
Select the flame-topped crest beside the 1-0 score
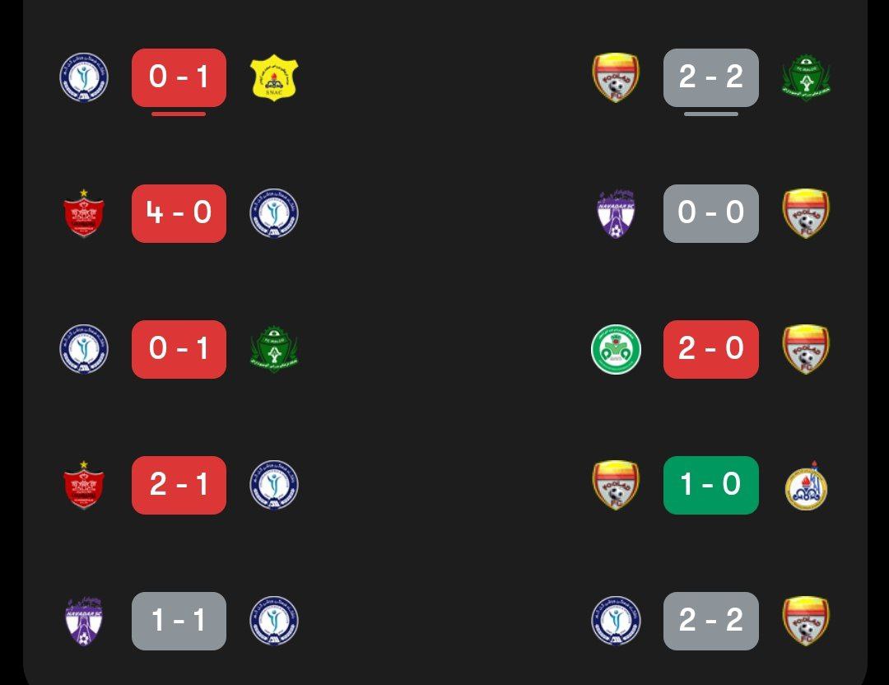(x=806, y=485)
